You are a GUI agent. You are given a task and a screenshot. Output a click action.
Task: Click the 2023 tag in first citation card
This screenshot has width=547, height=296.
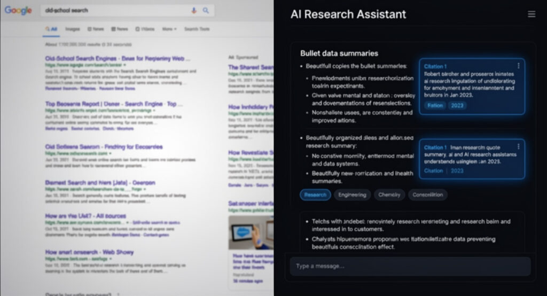click(457, 105)
